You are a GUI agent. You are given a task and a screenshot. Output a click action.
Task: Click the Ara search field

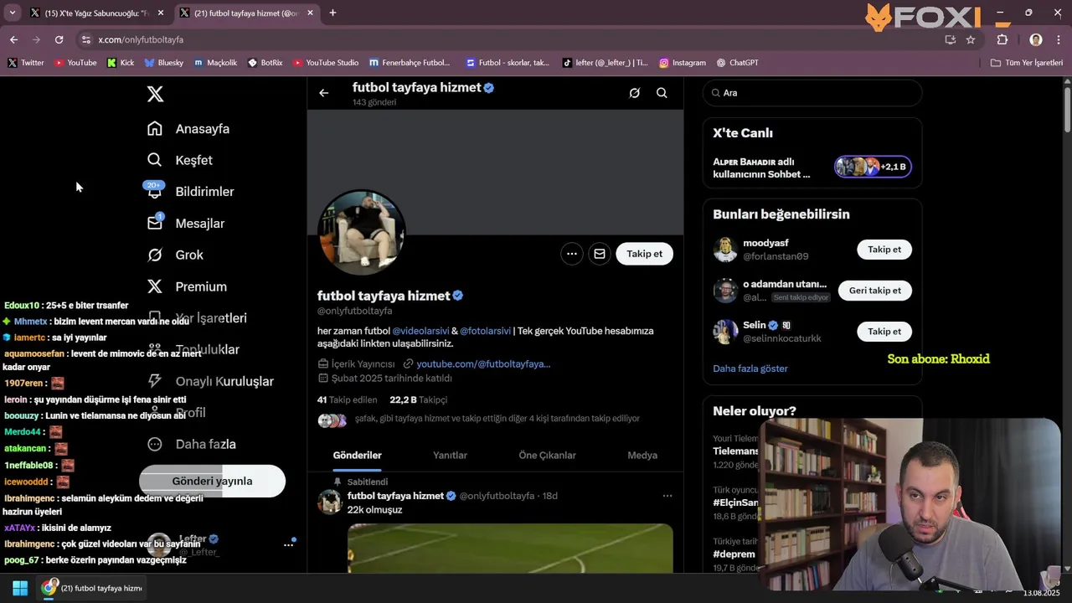click(x=812, y=93)
